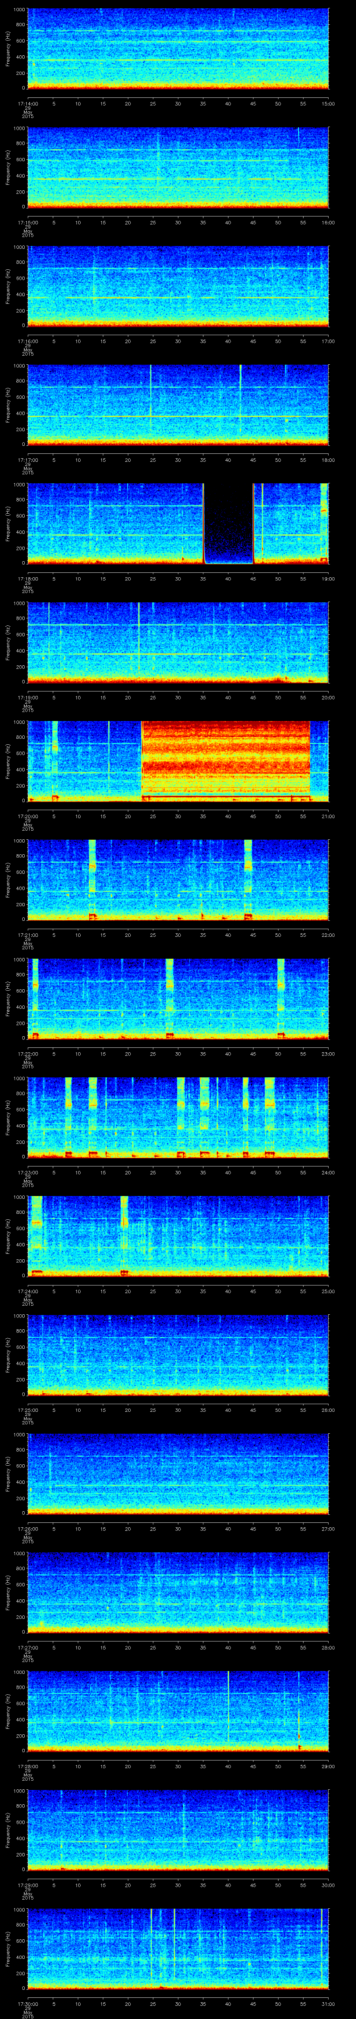356x2019 pixels.
Task: Open the spectrogram panel starting at 17:29:00
Action: [x=178, y=1830]
